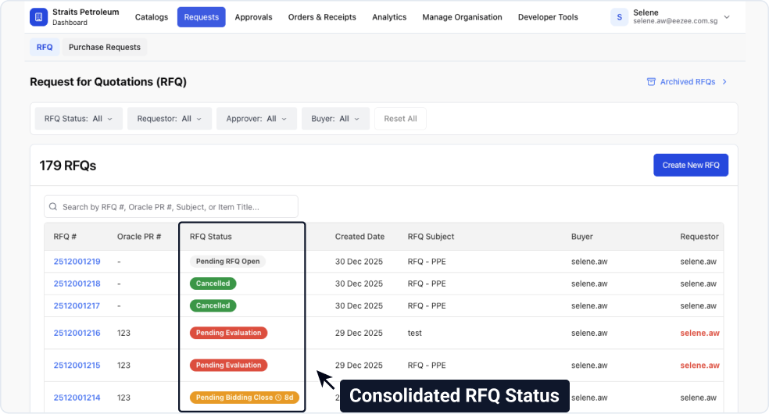The height and width of the screenshot is (414, 769).
Task: Click red requestor selene.aw in row 2512001215
Action: point(700,366)
